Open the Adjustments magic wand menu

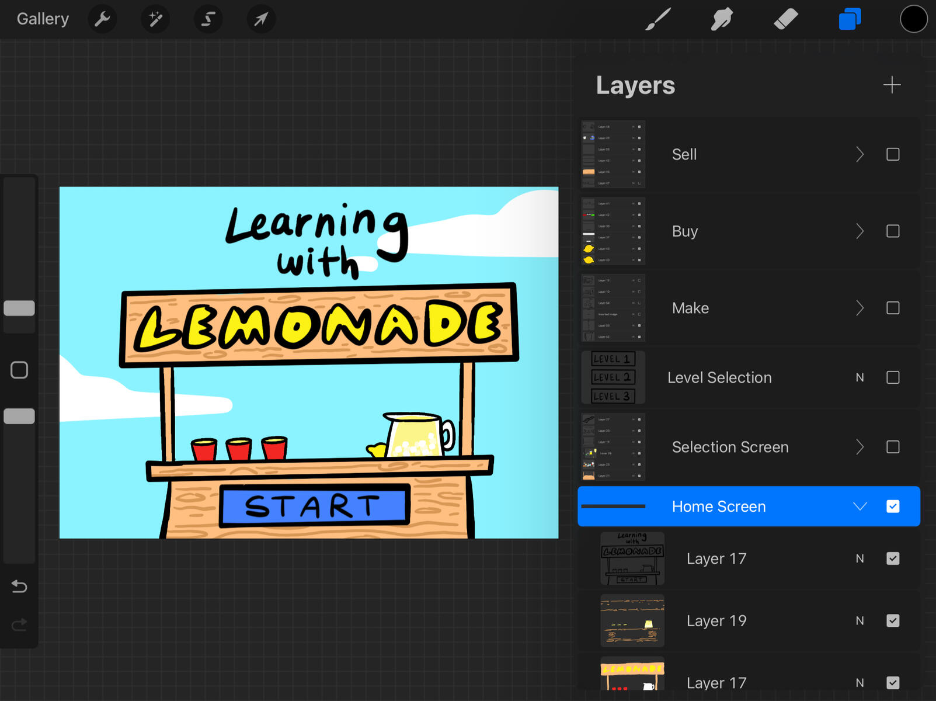(155, 19)
